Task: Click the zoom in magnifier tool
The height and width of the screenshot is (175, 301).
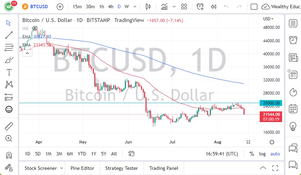Action: point(9,138)
